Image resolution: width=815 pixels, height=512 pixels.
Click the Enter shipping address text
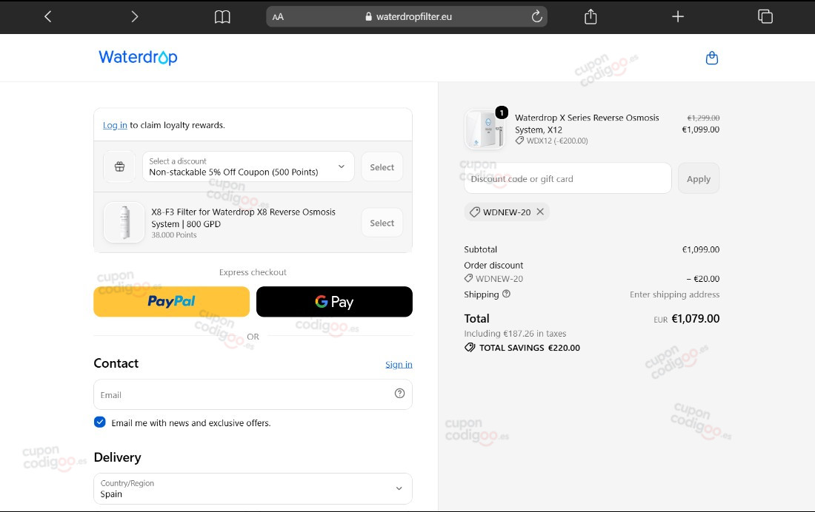(675, 294)
